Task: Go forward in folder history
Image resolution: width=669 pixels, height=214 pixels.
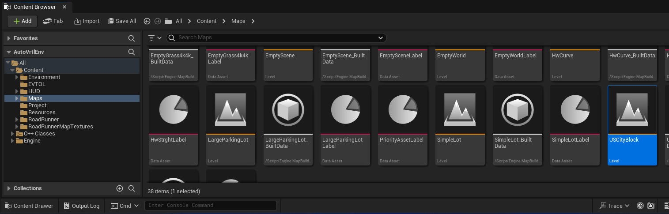Action: pyautogui.click(x=158, y=21)
